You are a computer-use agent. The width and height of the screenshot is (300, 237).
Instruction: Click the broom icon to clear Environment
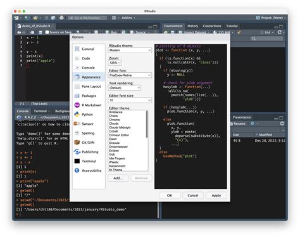[x=239, y=32]
